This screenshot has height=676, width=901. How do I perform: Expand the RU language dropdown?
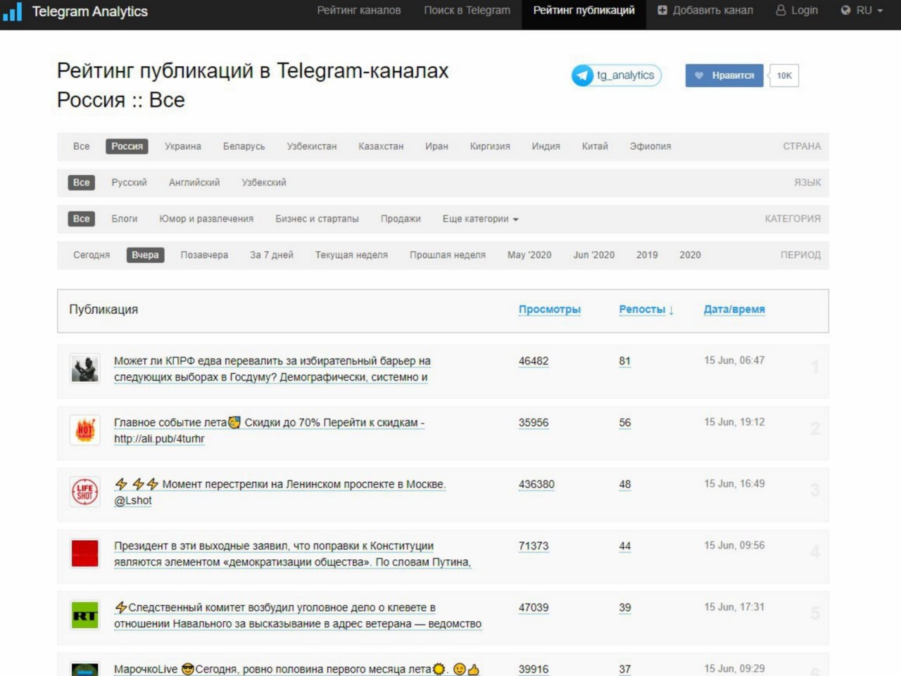[x=862, y=11]
